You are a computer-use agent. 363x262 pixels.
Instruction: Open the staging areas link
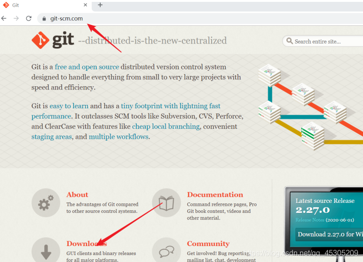point(52,137)
